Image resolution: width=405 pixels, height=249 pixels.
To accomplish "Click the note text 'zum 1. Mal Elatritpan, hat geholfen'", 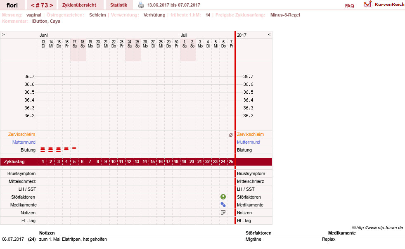I will click(x=73, y=239).
